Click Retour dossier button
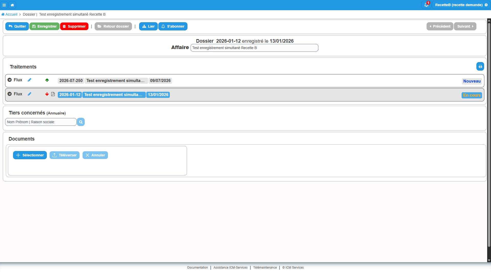 pyautogui.click(x=113, y=26)
